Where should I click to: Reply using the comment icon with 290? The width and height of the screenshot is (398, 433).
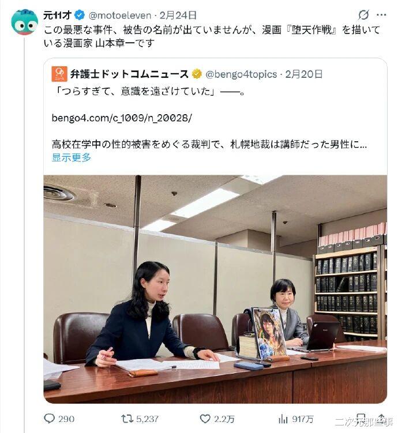(x=59, y=419)
